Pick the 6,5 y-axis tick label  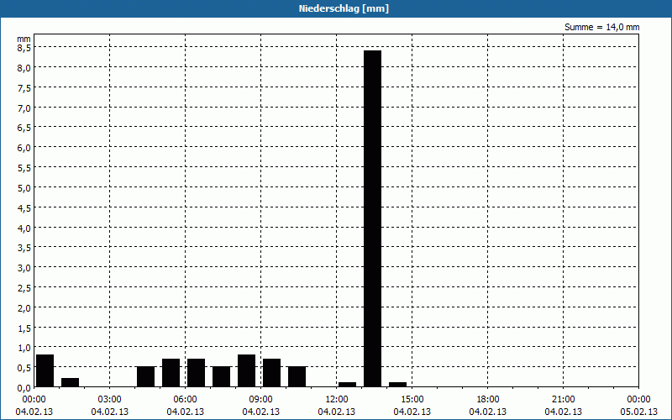(x=24, y=128)
